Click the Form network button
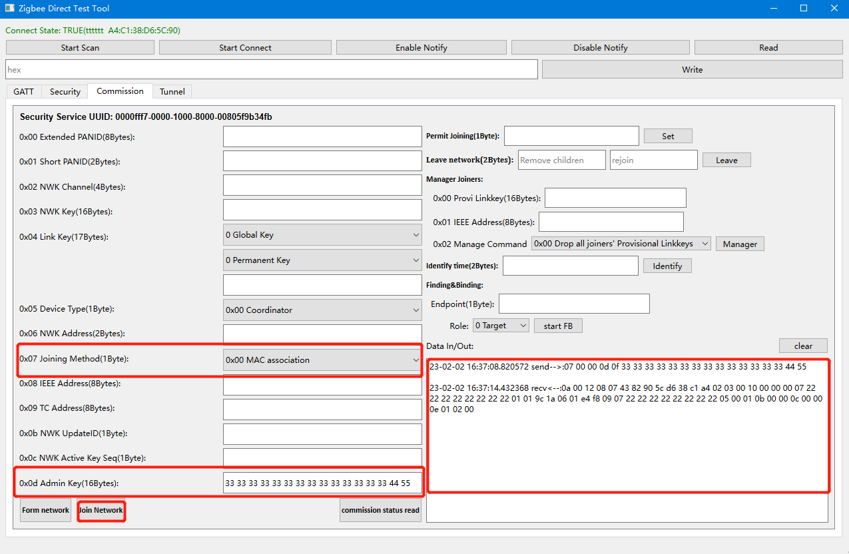 [x=45, y=510]
